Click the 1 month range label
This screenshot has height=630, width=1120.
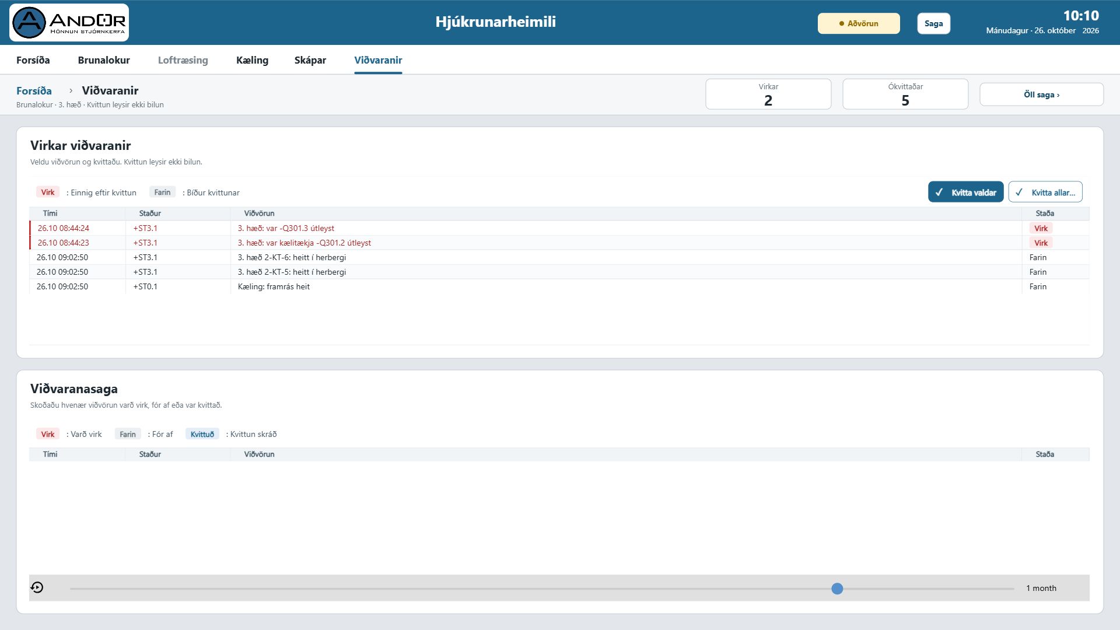click(x=1041, y=588)
